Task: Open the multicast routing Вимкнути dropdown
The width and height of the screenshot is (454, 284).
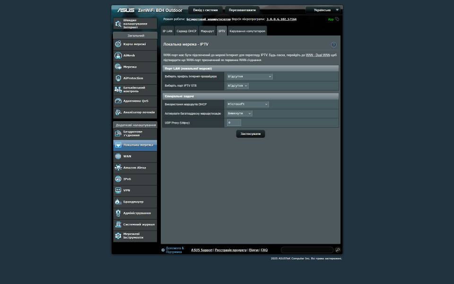Action: coord(239,114)
